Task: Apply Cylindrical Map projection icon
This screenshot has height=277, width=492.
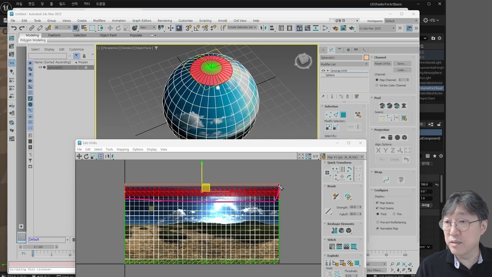Action: (390, 137)
